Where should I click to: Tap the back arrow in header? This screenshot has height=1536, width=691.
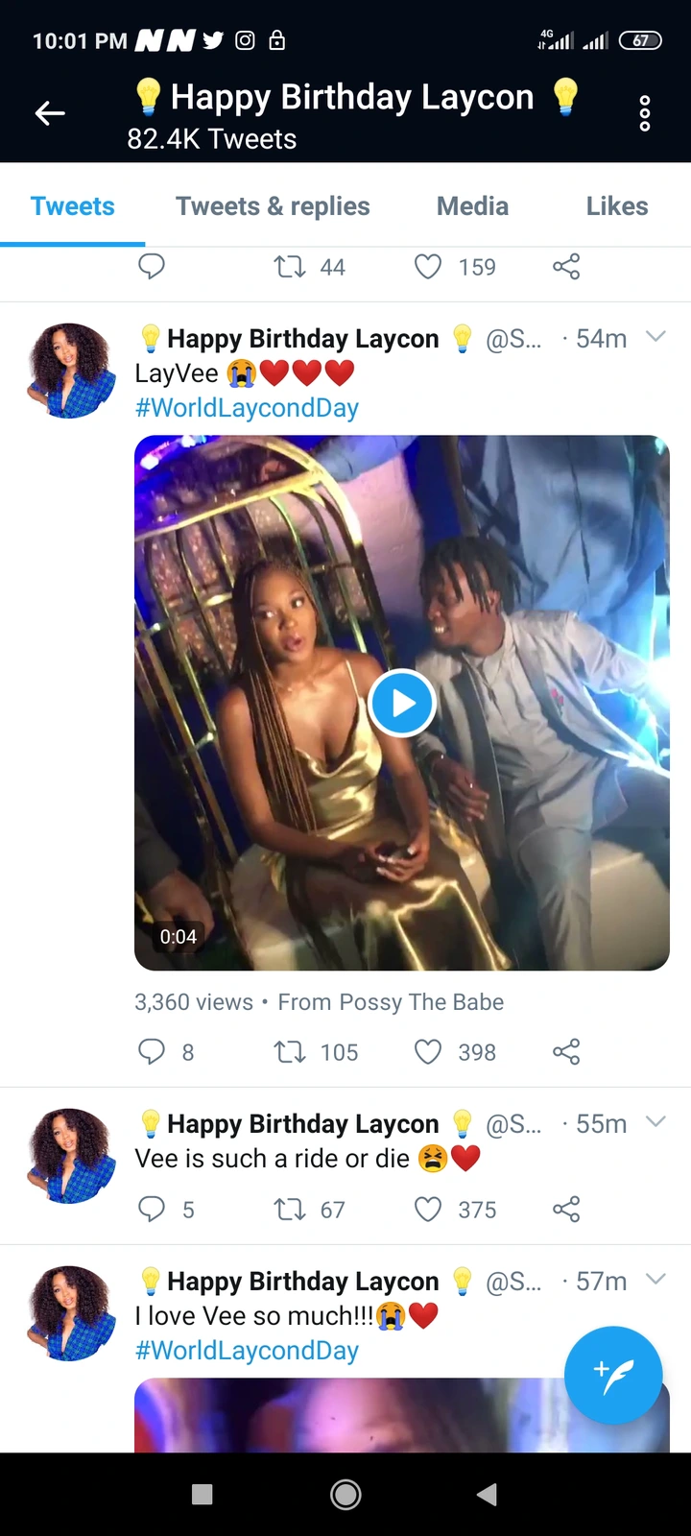(50, 113)
